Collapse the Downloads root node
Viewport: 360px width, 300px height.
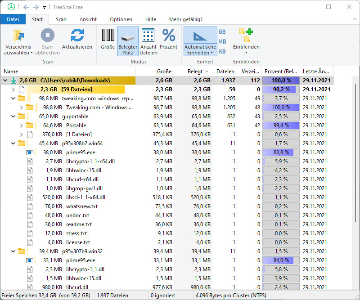(5, 81)
